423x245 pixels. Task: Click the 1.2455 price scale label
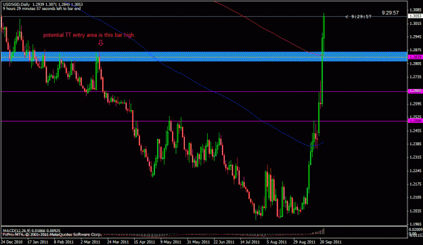416,131
